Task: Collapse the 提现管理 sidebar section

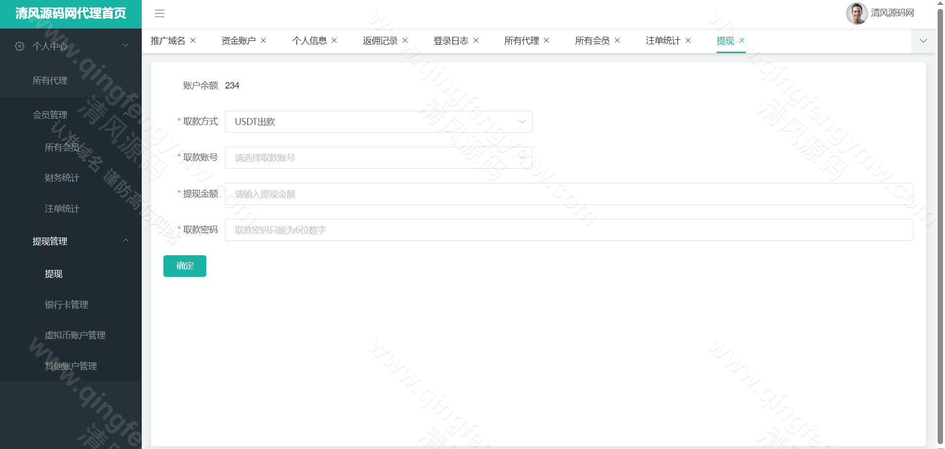Action: pos(71,241)
